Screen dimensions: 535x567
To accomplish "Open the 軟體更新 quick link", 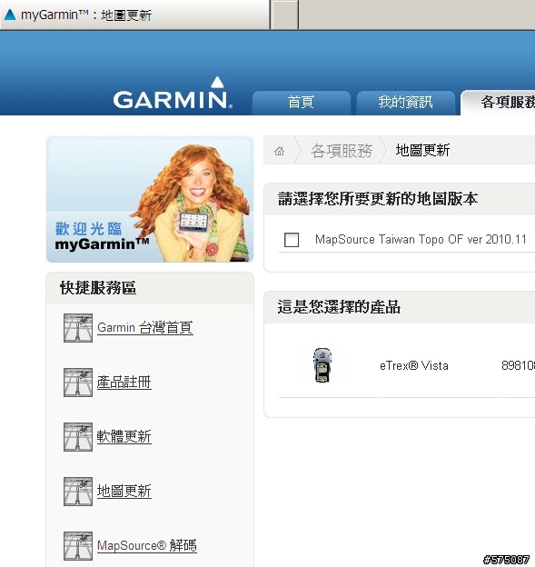I will (124, 437).
